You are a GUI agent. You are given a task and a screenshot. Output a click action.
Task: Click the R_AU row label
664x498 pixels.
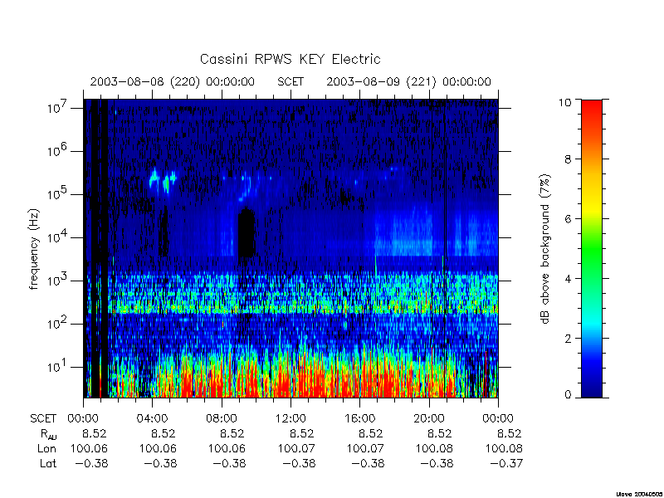pos(48,434)
